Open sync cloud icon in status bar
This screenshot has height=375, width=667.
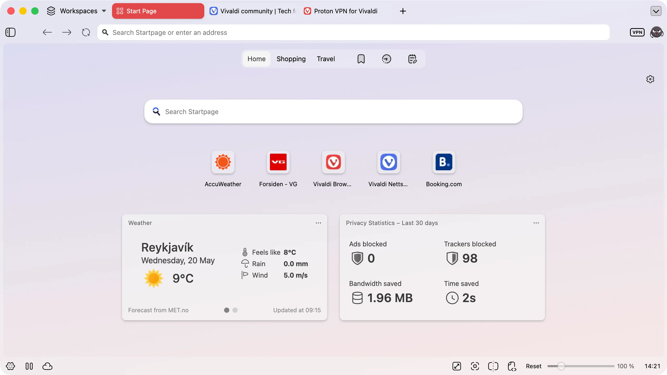[x=47, y=366]
